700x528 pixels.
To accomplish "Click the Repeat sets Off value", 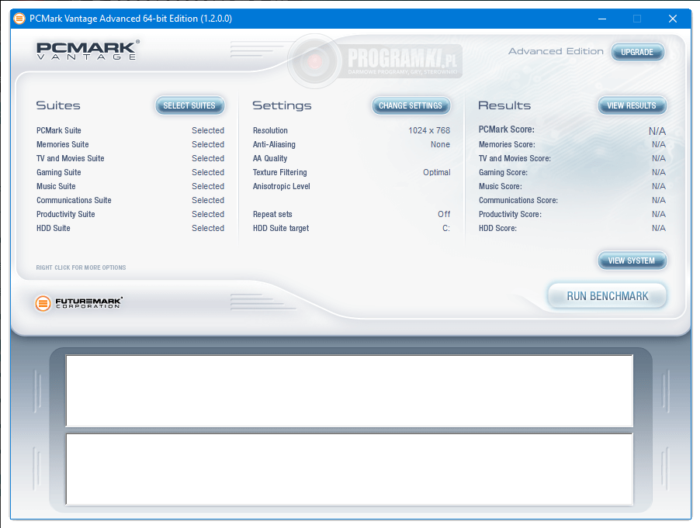I will tap(444, 214).
